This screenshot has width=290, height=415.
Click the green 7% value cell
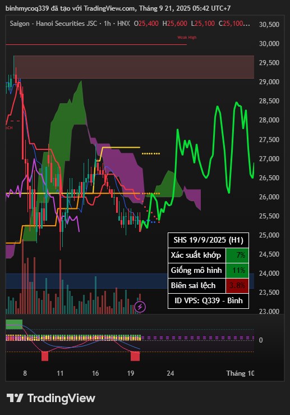pyautogui.click(x=237, y=256)
